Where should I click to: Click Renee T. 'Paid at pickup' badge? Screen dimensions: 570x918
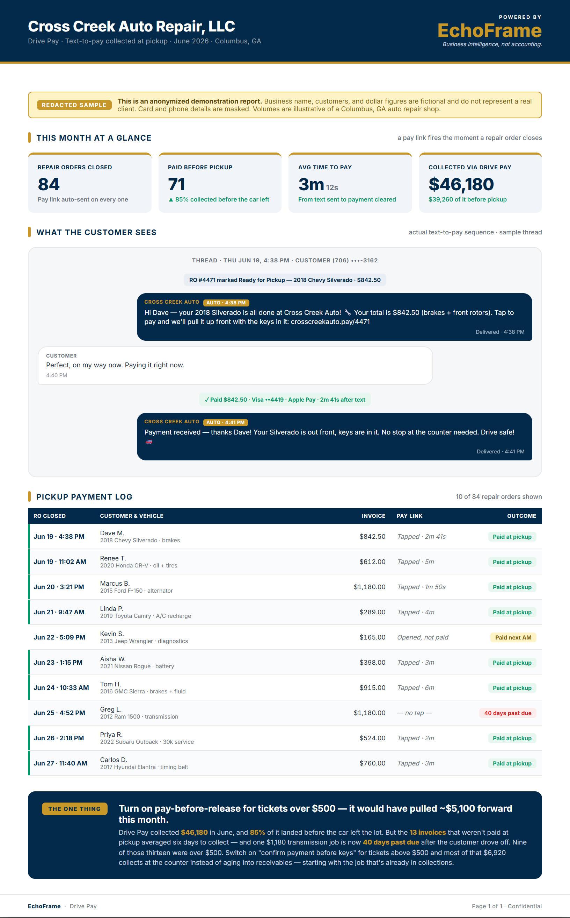[512, 562]
